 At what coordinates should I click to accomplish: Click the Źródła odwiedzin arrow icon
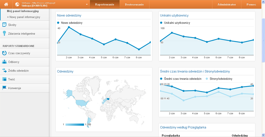tap(4, 70)
